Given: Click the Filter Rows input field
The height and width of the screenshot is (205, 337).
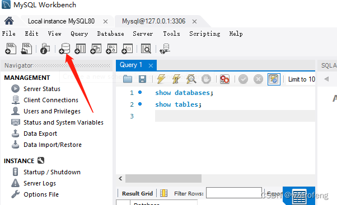Looking at the screenshot, I should click(x=234, y=193).
